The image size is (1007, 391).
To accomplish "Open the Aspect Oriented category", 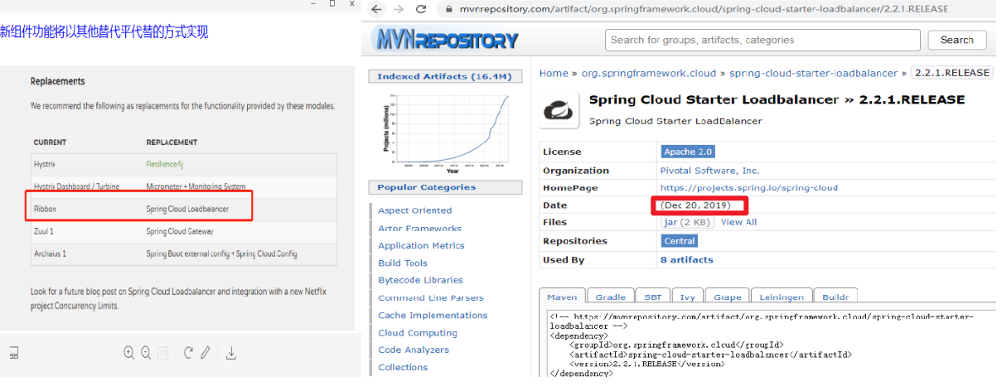I will (x=415, y=210).
